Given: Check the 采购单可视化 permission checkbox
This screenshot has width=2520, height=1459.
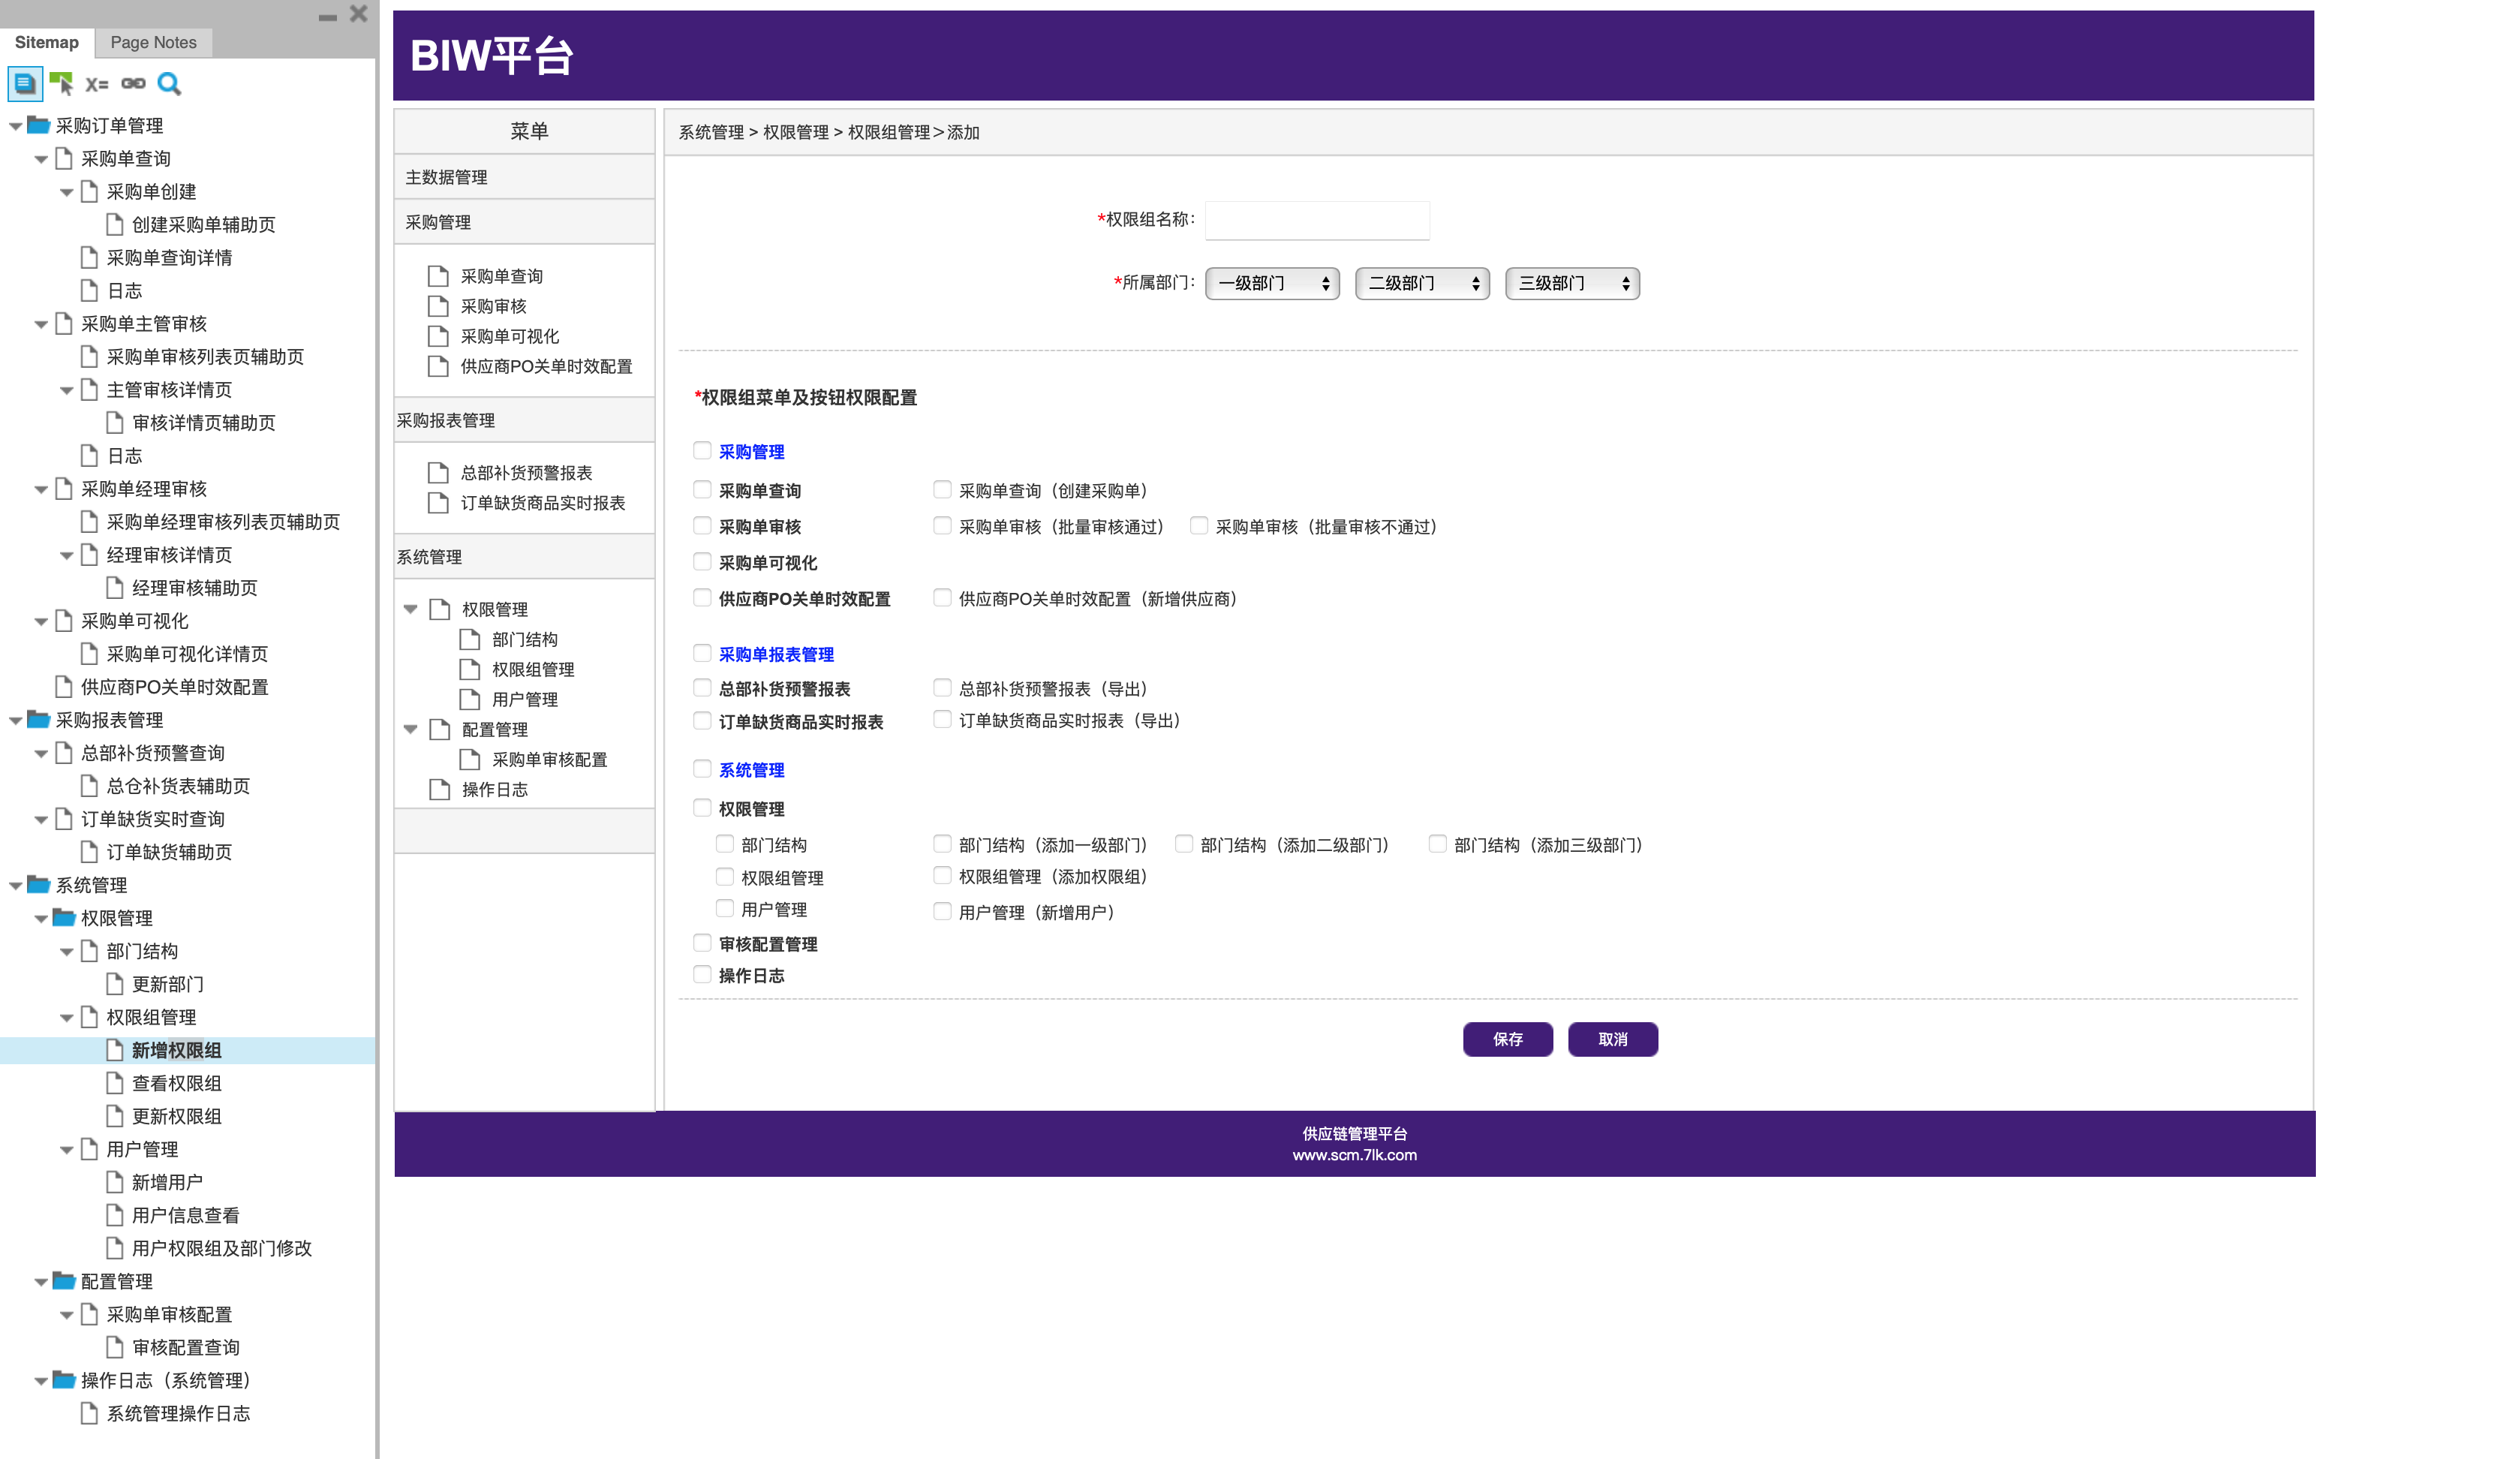Looking at the screenshot, I should point(702,562).
